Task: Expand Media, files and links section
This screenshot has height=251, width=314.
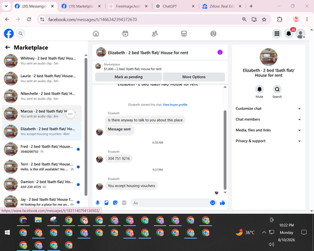Action: pos(268,130)
